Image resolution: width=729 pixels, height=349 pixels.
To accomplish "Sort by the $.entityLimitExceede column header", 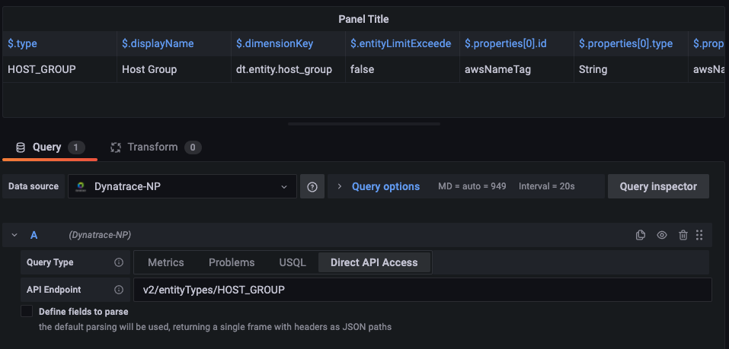I will tap(403, 43).
